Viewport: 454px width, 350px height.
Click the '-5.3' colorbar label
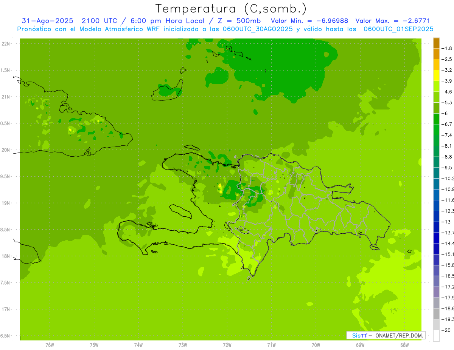coord(447,103)
